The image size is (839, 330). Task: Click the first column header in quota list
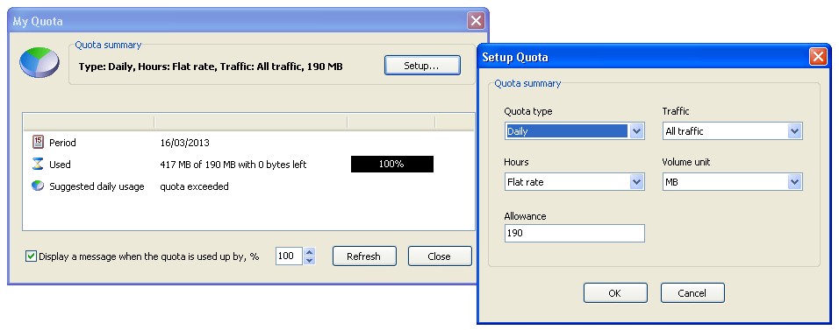click(x=89, y=123)
